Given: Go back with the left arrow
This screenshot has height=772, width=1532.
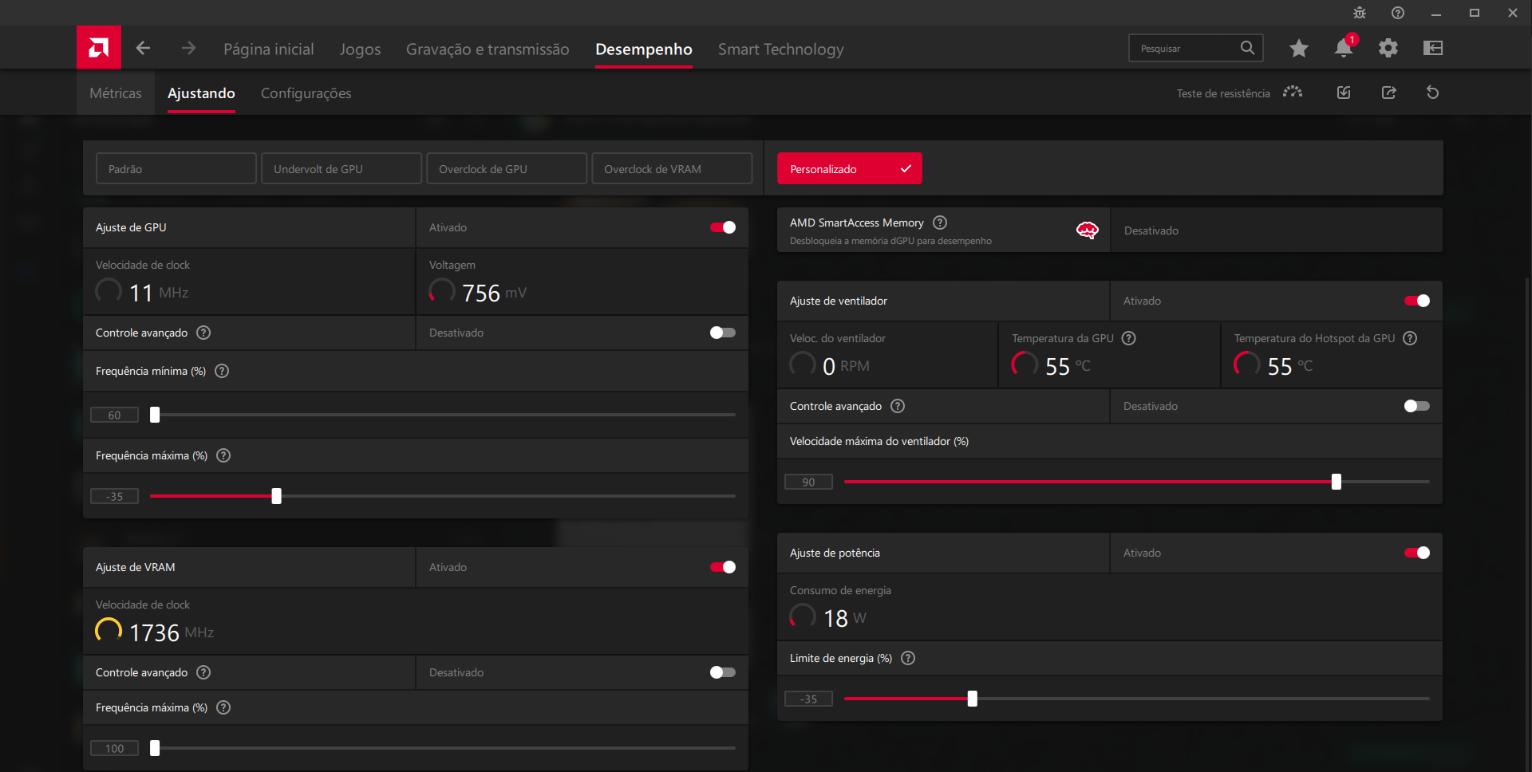Looking at the screenshot, I should click(x=143, y=48).
